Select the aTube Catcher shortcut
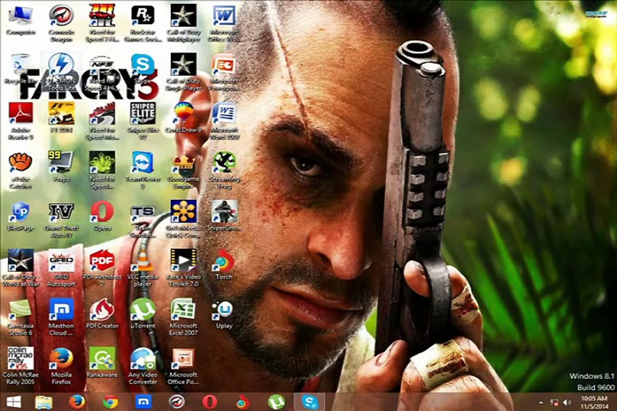617x411 pixels. [21, 170]
